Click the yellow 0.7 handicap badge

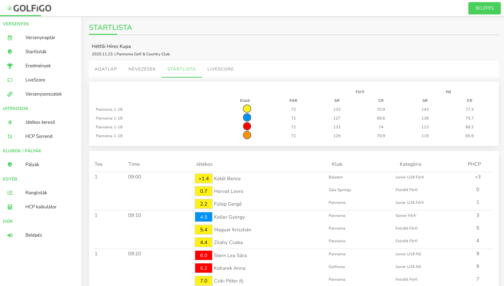click(204, 191)
